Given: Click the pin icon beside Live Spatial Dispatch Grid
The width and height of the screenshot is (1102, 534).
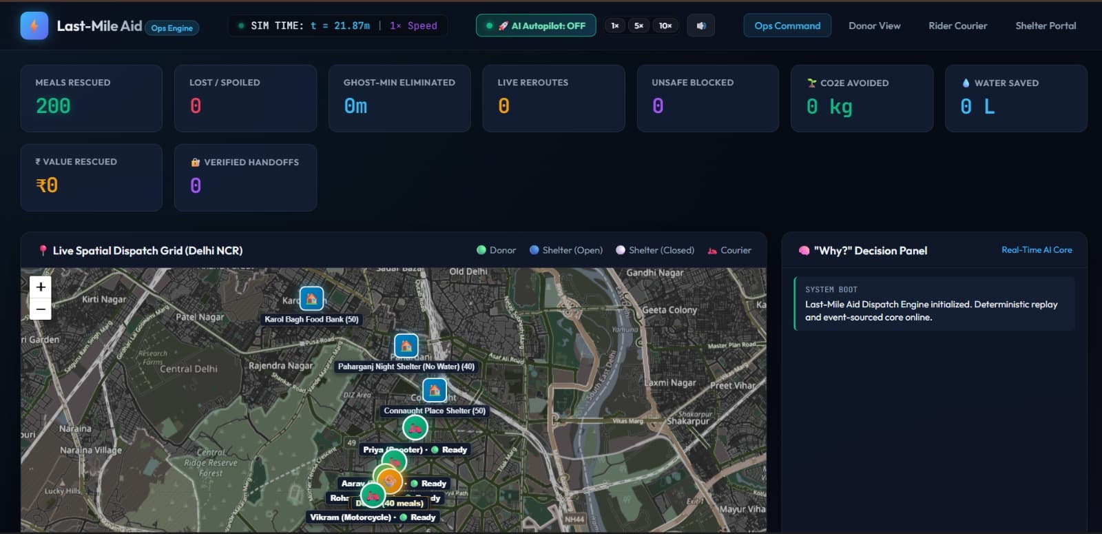Looking at the screenshot, I should point(43,250).
